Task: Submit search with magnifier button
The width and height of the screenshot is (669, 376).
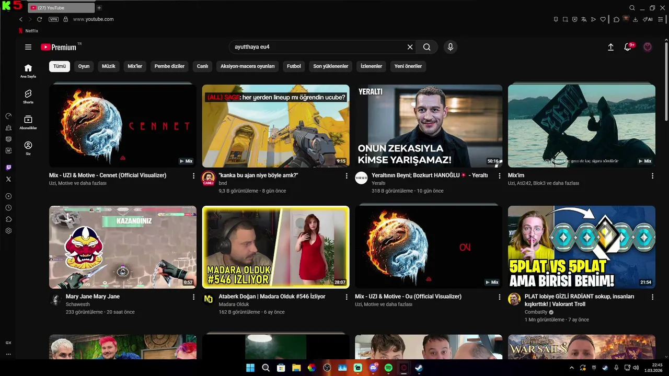Action: click(x=427, y=47)
